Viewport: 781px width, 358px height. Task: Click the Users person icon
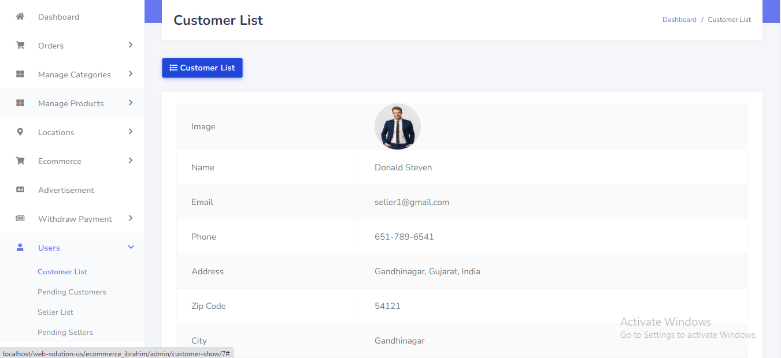click(20, 248)
